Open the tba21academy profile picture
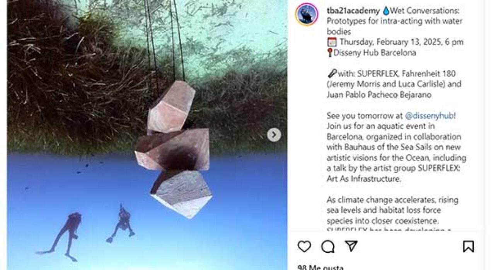 tap(307, 14)
